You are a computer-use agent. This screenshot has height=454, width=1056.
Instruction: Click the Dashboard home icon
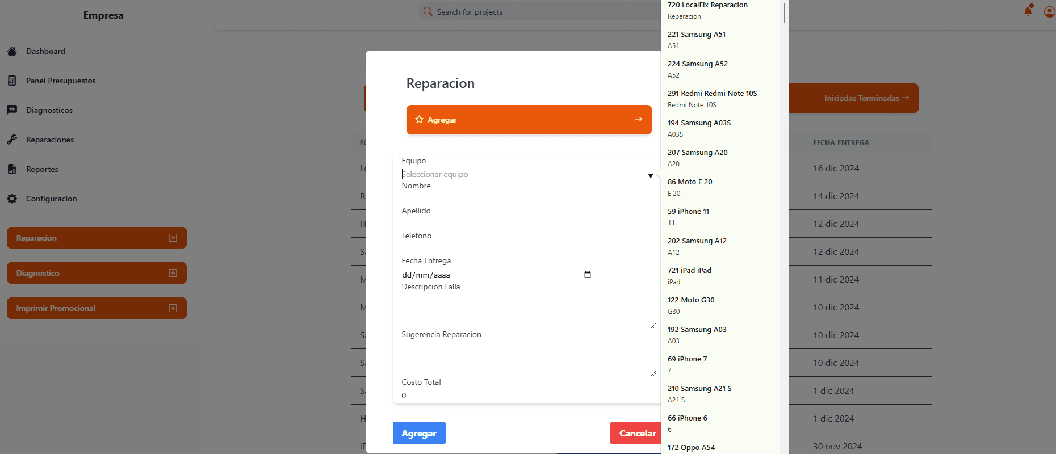pyautogui.click(x=12, y=51)
